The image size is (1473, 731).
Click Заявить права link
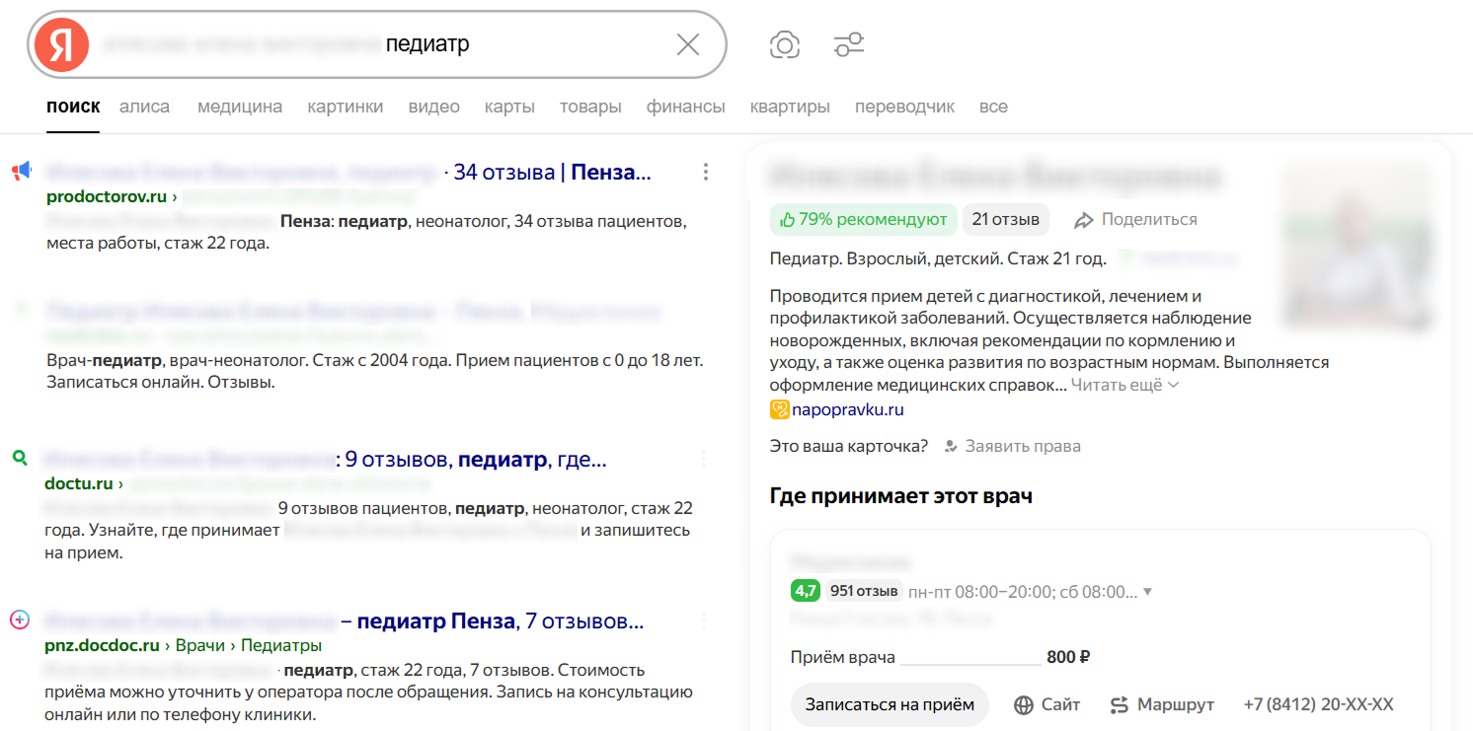pos(1023,447)
